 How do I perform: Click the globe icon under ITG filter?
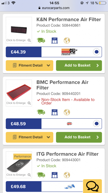[67, 175]
